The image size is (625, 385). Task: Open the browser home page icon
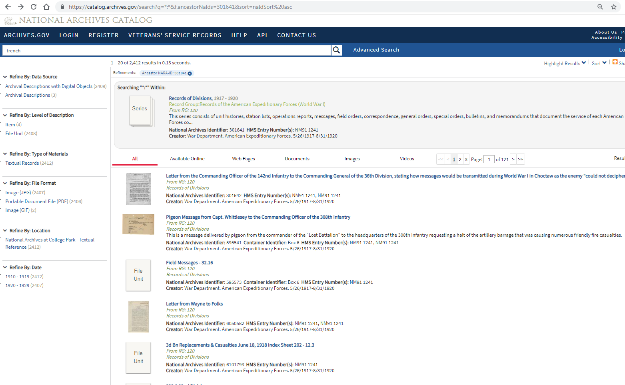[46, 7]
